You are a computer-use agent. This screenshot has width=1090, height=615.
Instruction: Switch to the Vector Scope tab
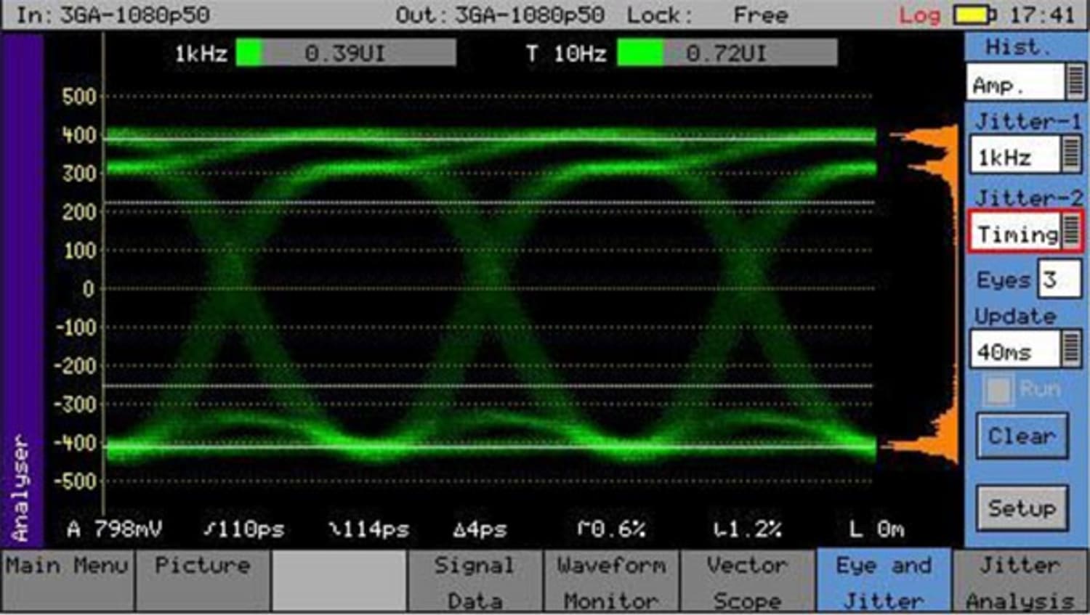click(746, 581)
